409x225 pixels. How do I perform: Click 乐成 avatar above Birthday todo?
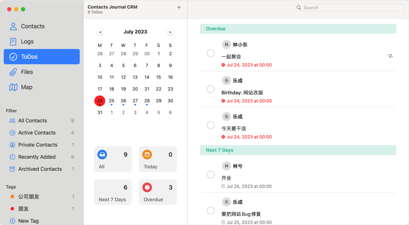click(x=226, y=81)
